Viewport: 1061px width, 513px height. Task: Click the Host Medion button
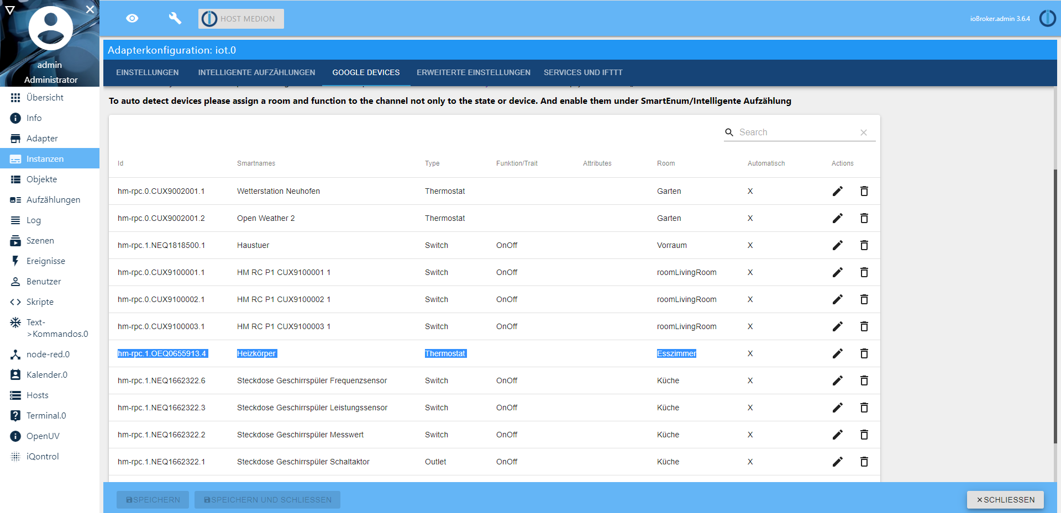[x=241, y=19]
